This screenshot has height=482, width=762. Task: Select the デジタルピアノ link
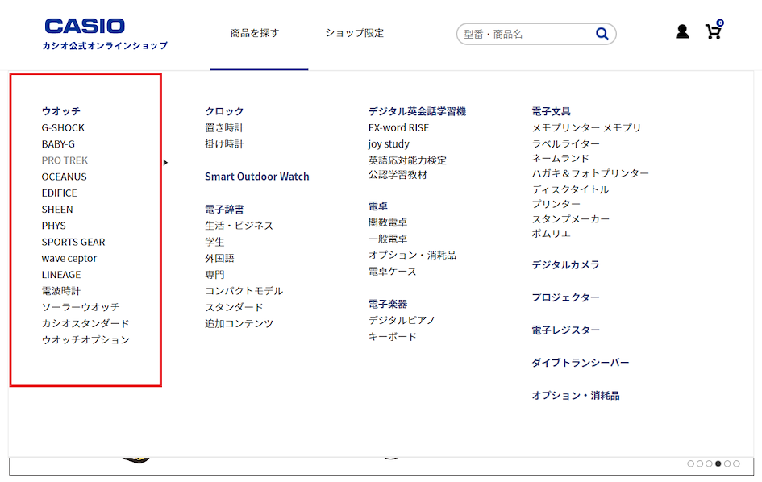click(402, 320)
